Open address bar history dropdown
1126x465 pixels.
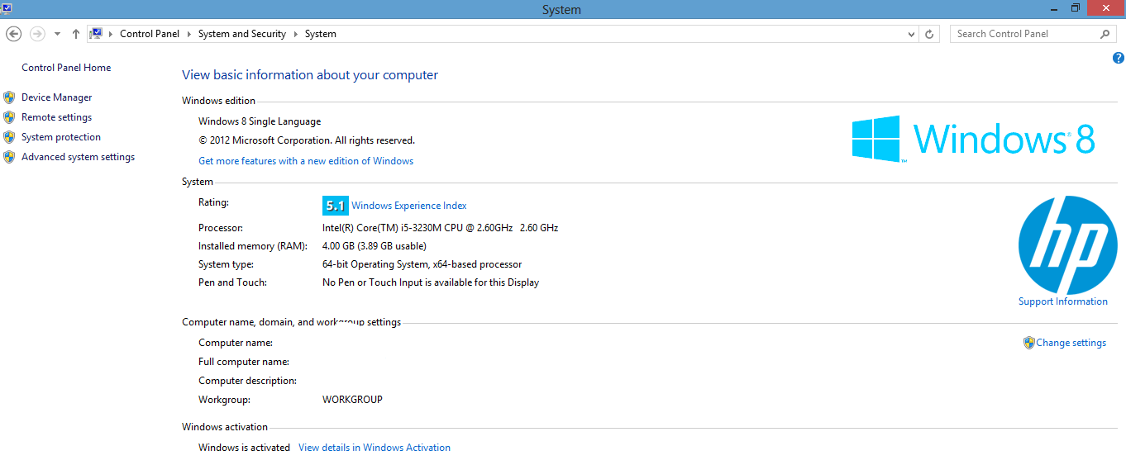click(x=911, y=34)
